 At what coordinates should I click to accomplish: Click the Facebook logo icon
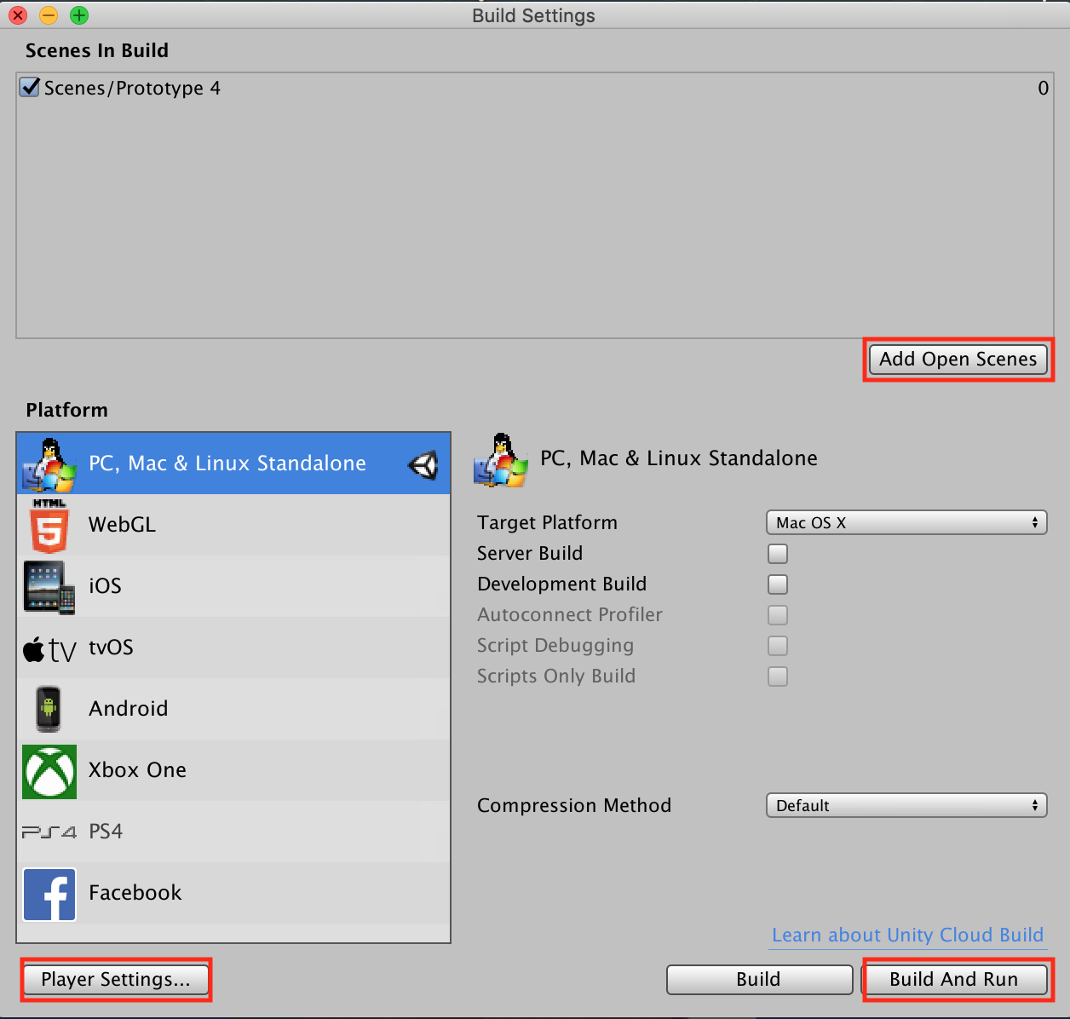coord(49,895)
